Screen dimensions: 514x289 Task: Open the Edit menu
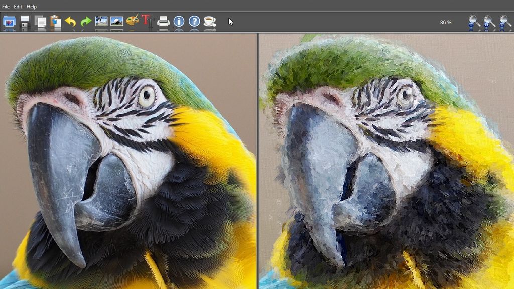(x=18, y=6)
